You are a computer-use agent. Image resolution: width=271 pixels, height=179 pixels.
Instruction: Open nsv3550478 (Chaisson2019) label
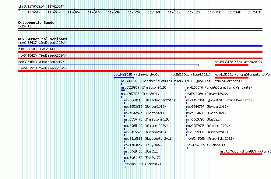(x=147, y=119)
